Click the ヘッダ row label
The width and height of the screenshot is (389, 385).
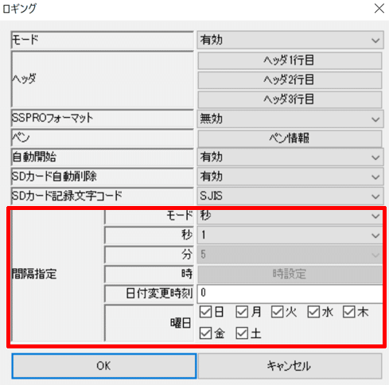tap(24, 79)
